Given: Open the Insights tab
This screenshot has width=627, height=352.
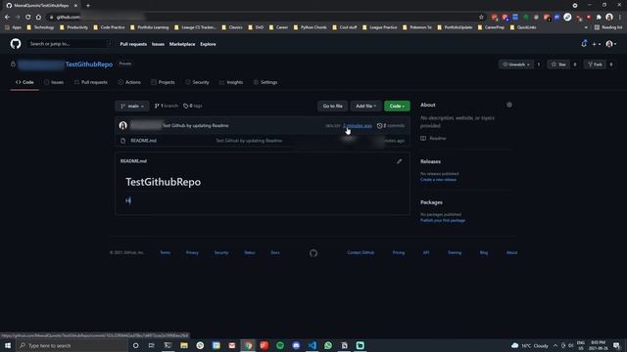Looking at the screenshot, I should [x=231, y=82].
